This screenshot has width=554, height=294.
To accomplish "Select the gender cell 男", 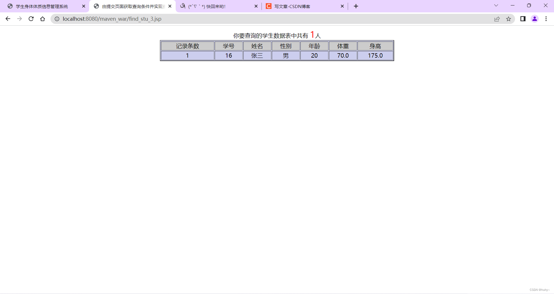I will (286, 56).
